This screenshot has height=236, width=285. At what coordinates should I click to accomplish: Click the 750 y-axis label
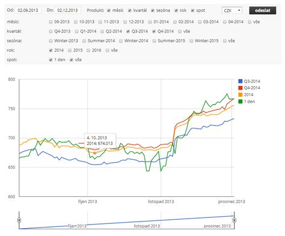11,109
